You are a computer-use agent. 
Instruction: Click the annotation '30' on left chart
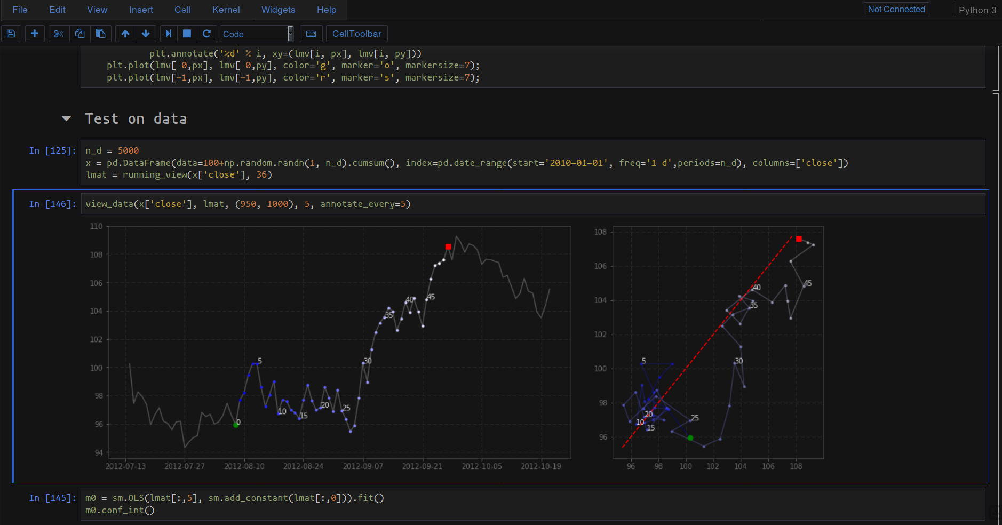point(368,361)
